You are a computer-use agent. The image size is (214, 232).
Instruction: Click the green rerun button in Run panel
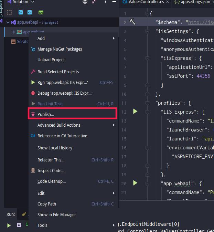(x=9, y=225)
